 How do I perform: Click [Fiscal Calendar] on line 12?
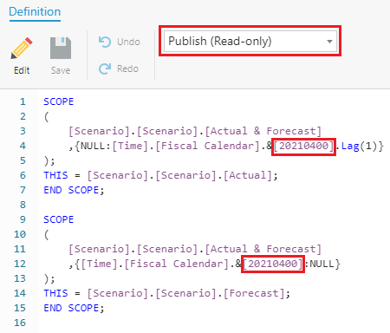177,264
